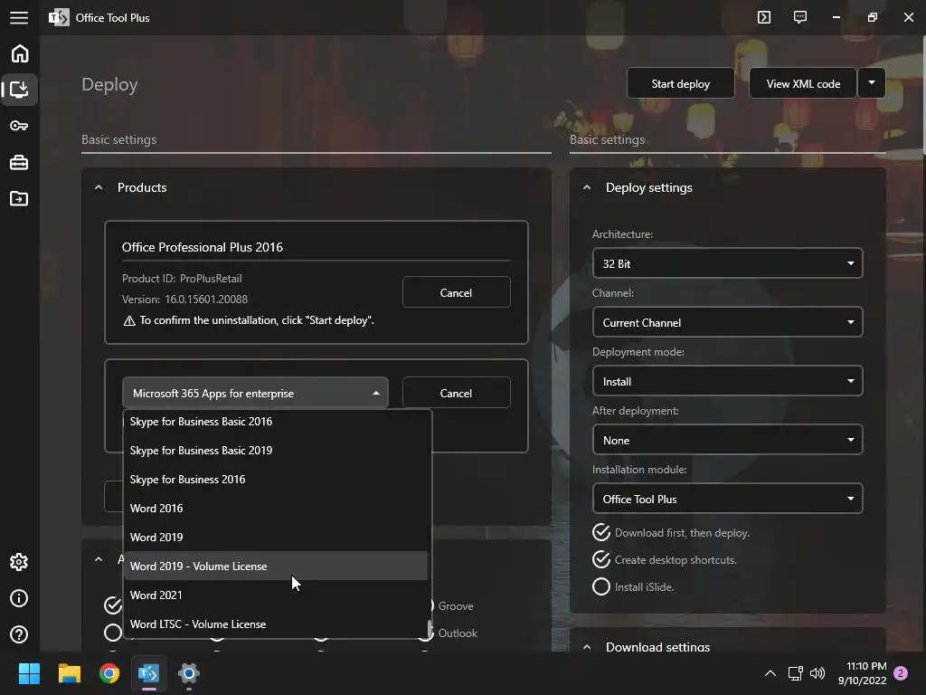Open the volume tray icon
The height and width of the screenshot is (695, 926).
point(817,673)
